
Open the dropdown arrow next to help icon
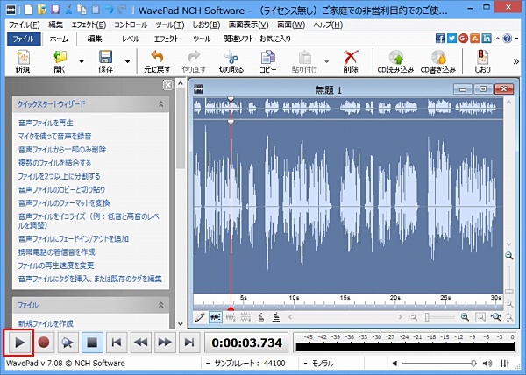point(516,39)
